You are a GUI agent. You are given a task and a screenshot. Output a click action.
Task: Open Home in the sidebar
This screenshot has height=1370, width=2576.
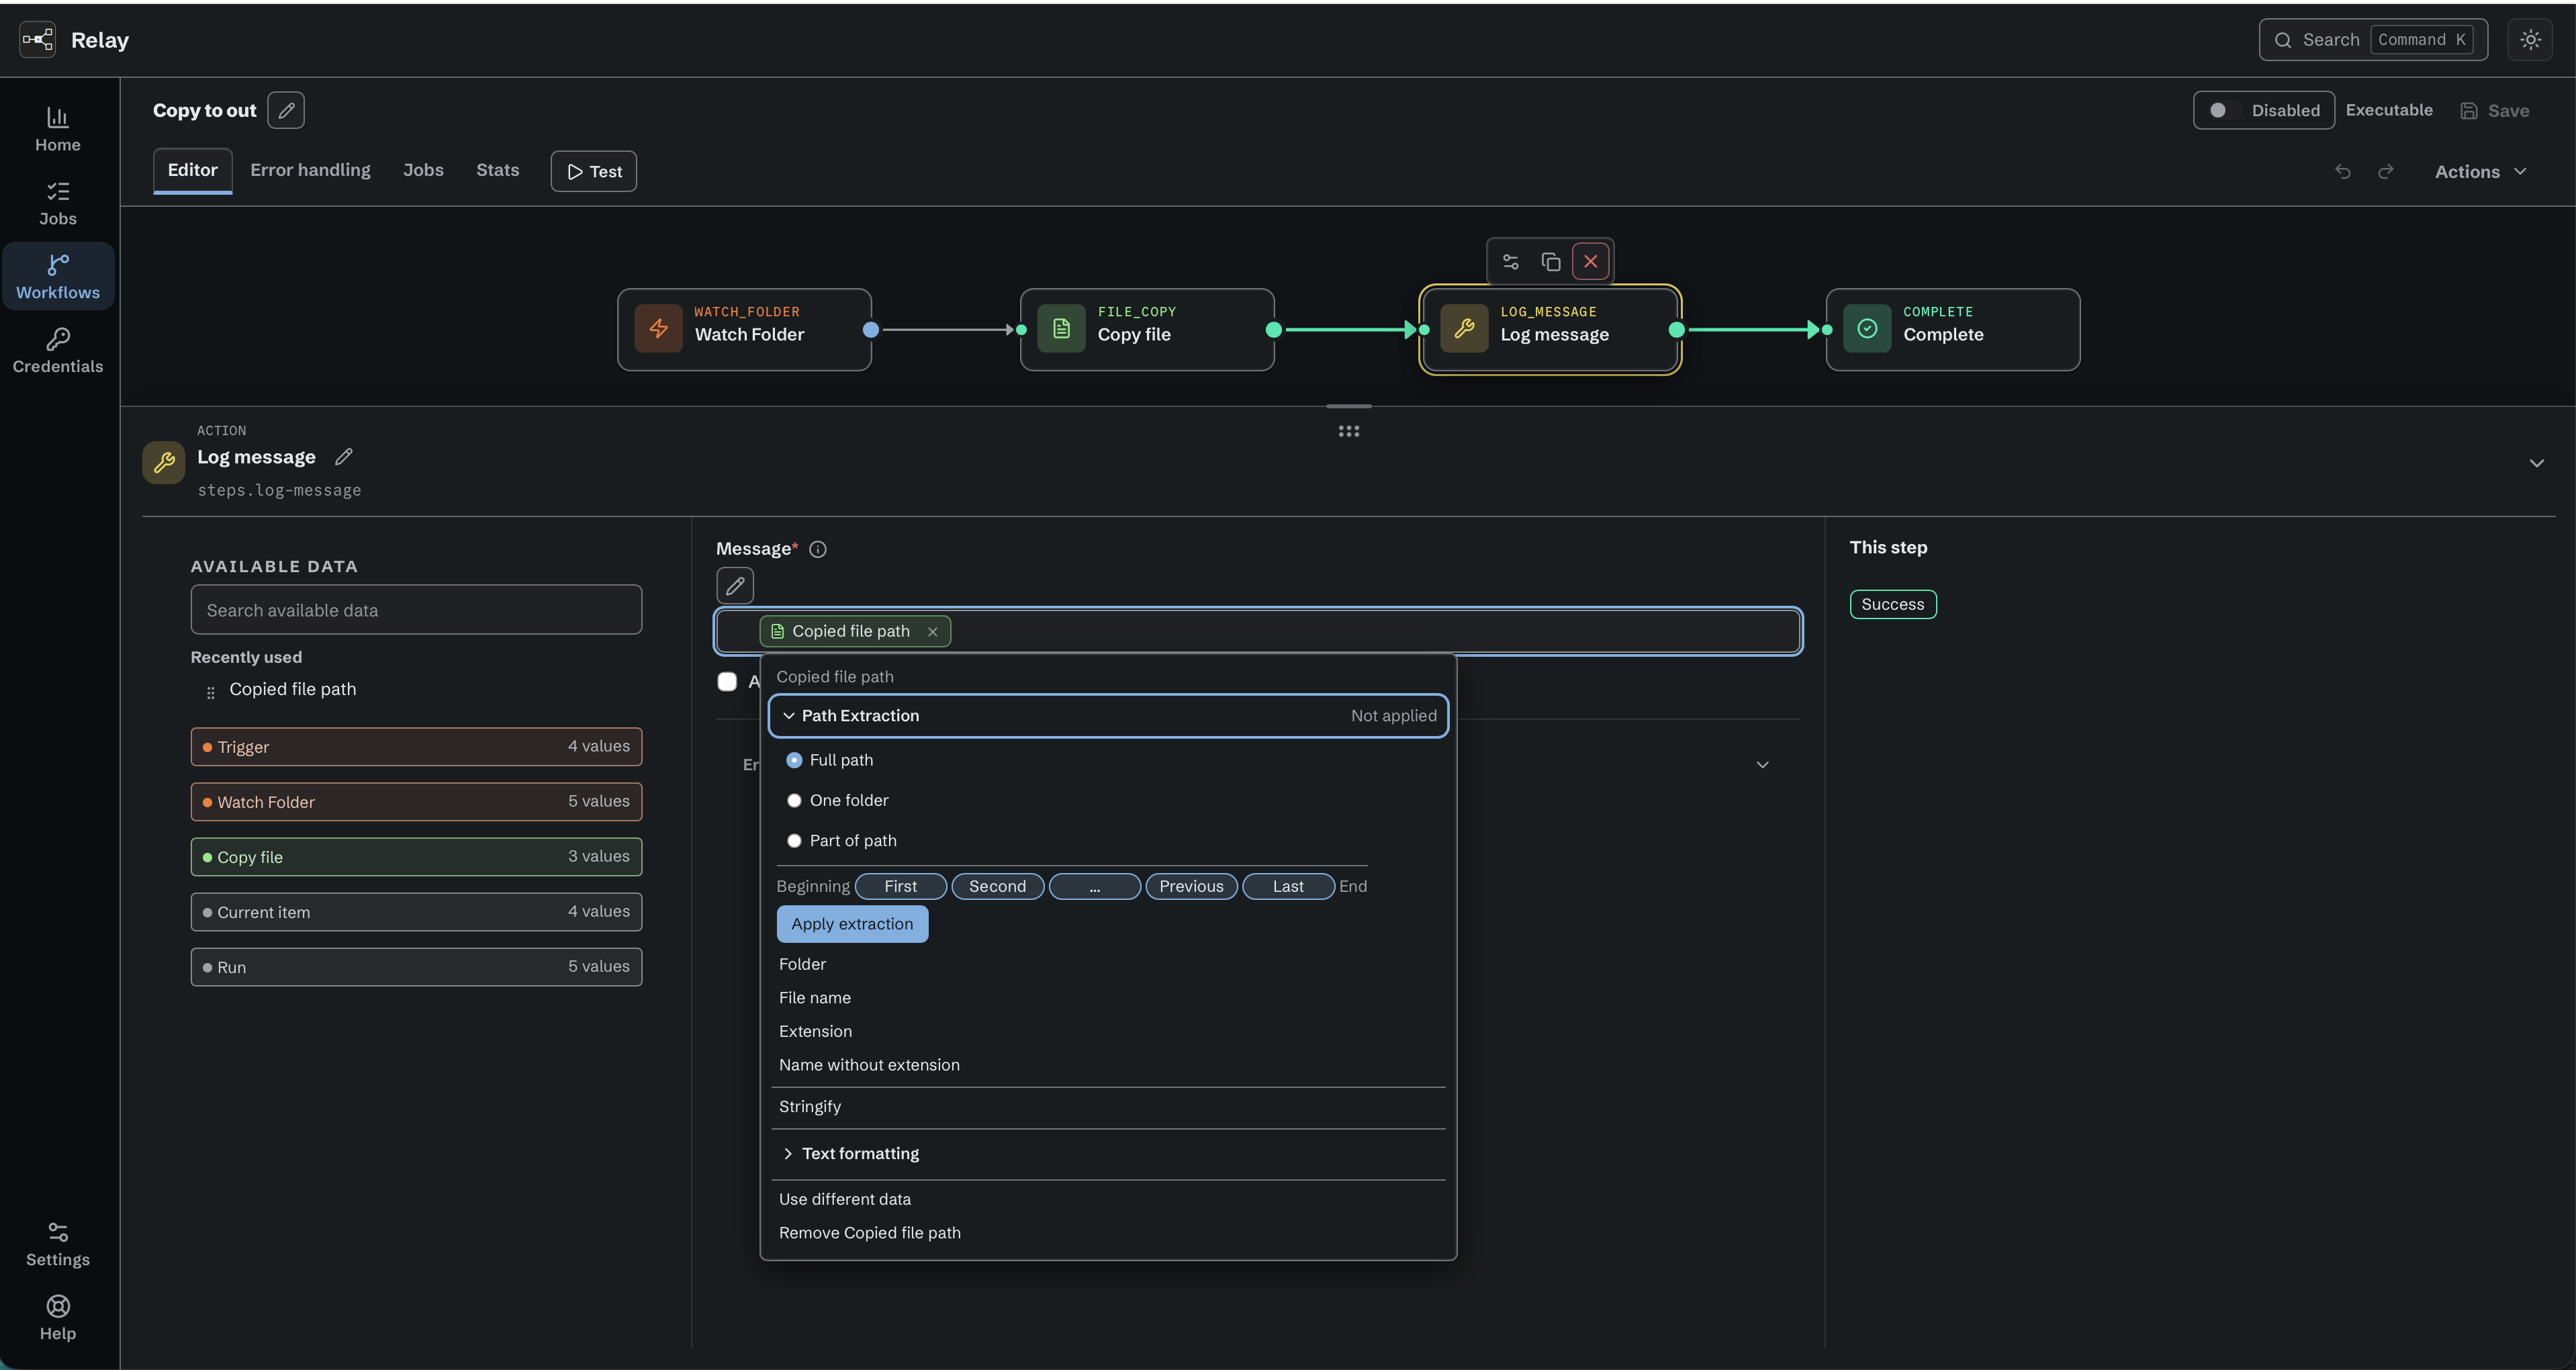[58, 130]
